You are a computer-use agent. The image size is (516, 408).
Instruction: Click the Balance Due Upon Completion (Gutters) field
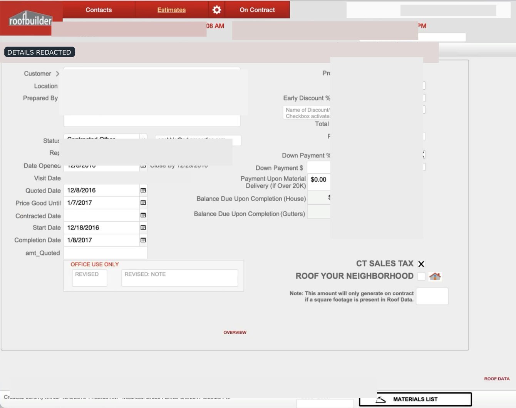[319, 212]
